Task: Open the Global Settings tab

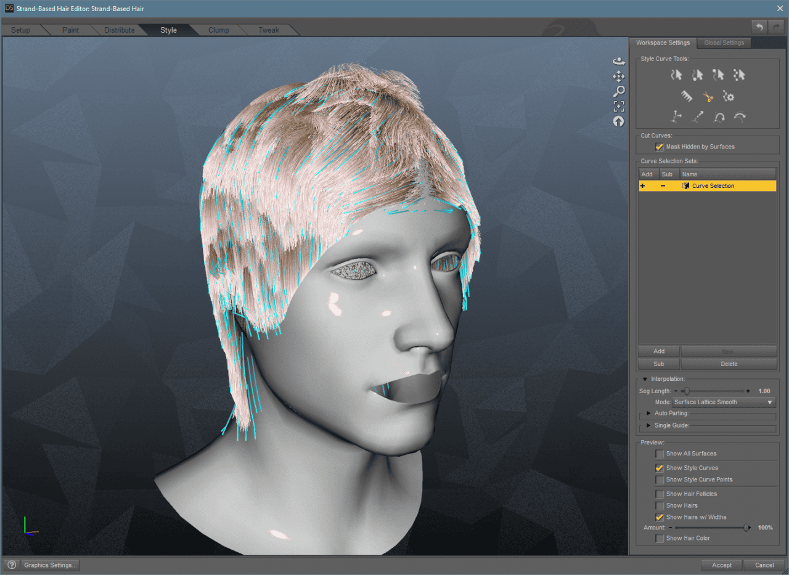Action: (x=724, y=43)
